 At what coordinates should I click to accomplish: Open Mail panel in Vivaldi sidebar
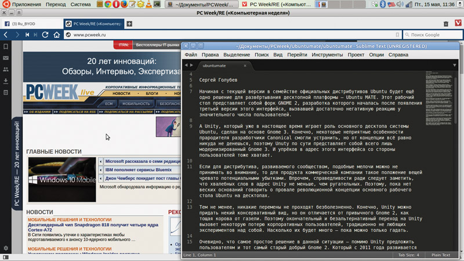[6, 58]
